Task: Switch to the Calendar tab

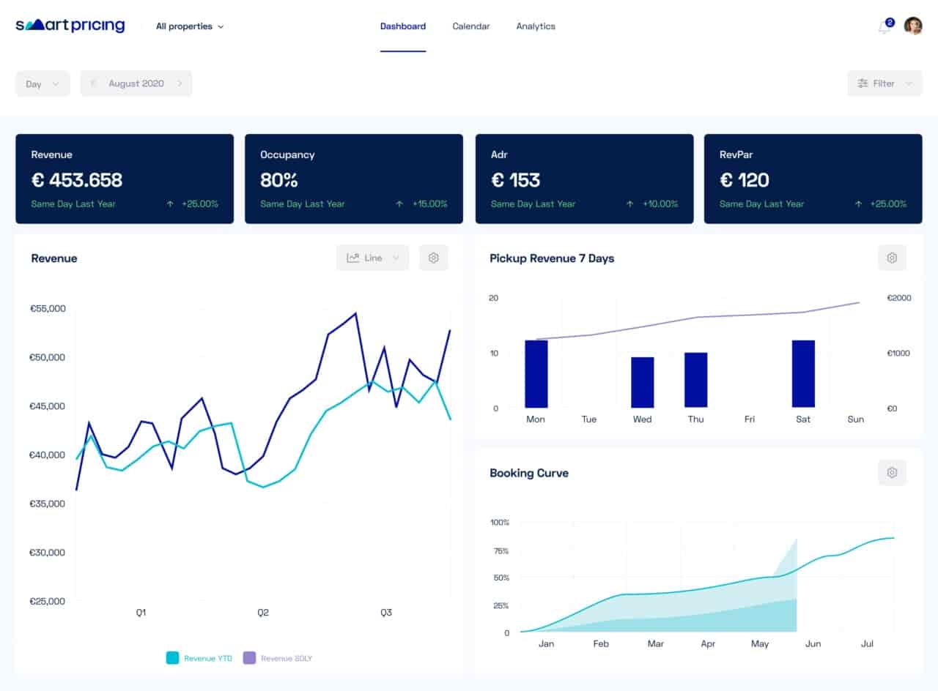Action: tap(471, 26)
